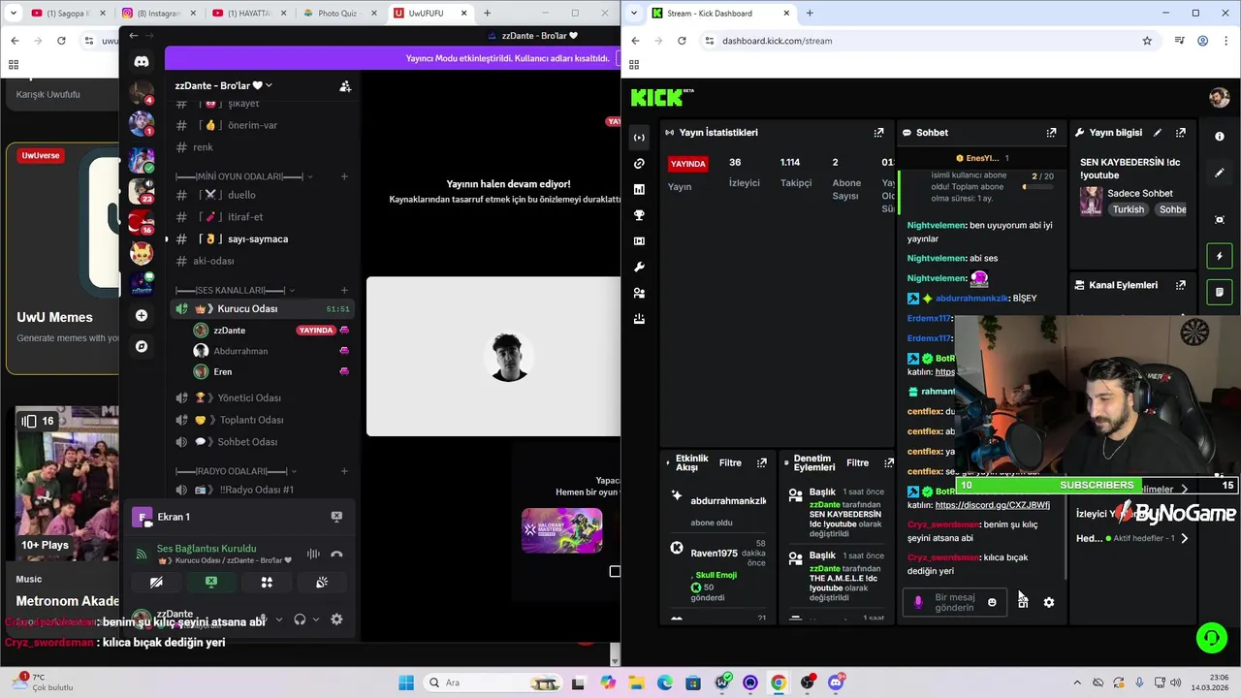The width and height of the screenshot is (1241, 698).
Task: Expand Aktif hedefler arrow
Action: pos(1184,538)
